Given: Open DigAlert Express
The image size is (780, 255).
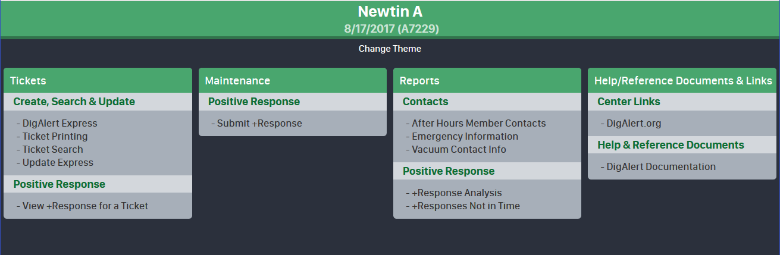Looking at the screenshot, I should [59, 124].
